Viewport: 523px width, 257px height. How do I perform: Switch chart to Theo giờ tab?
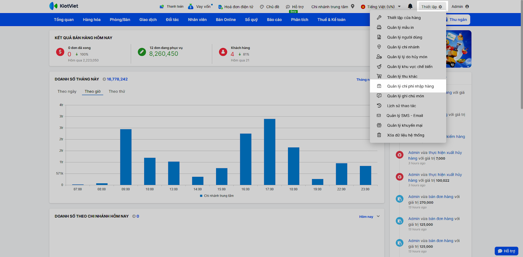tap(93, 92)
